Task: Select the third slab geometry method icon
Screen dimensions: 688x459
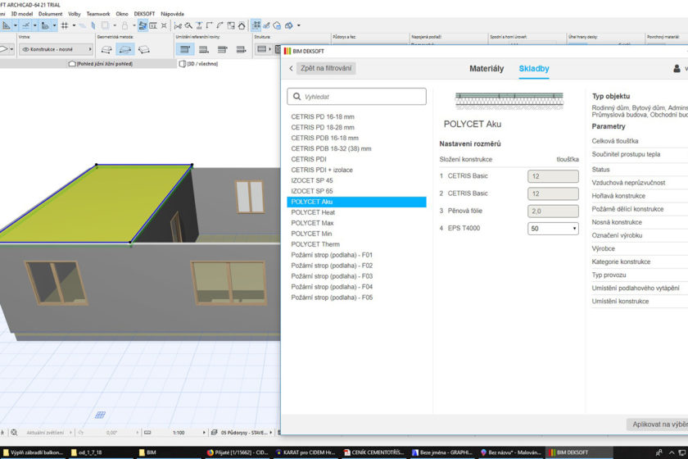Action: [143, 49]
